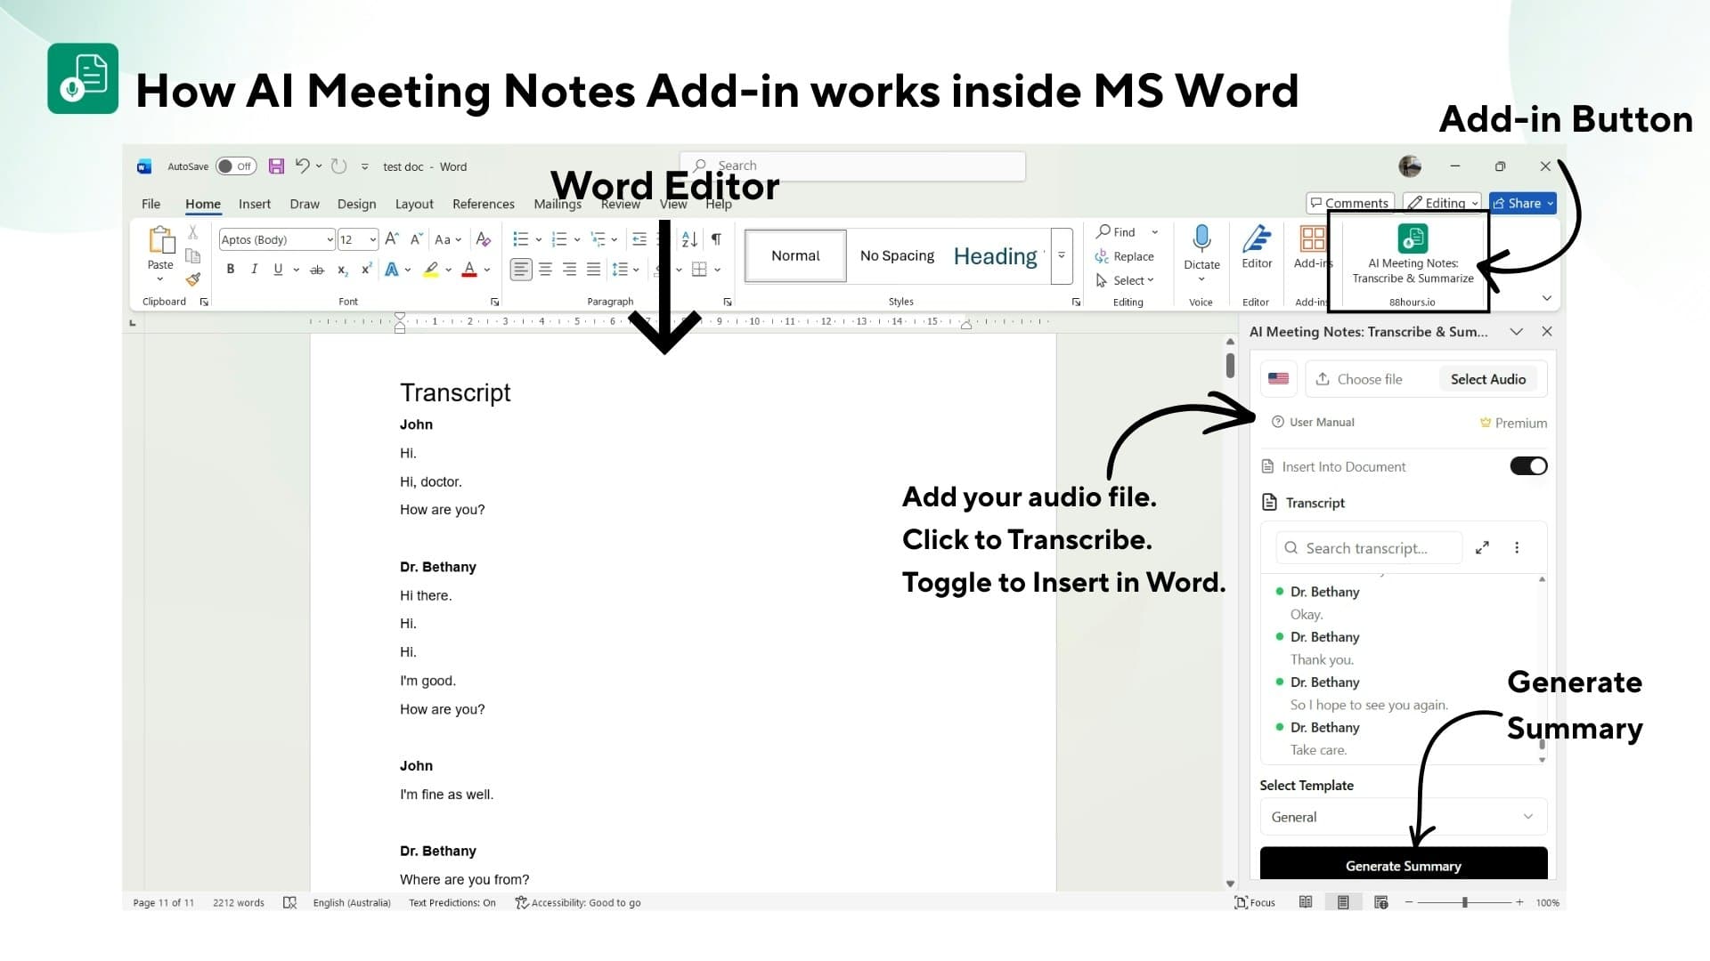
Task: Disable the Insert Into Document toggle
Action: click(x=1527, y=465)
